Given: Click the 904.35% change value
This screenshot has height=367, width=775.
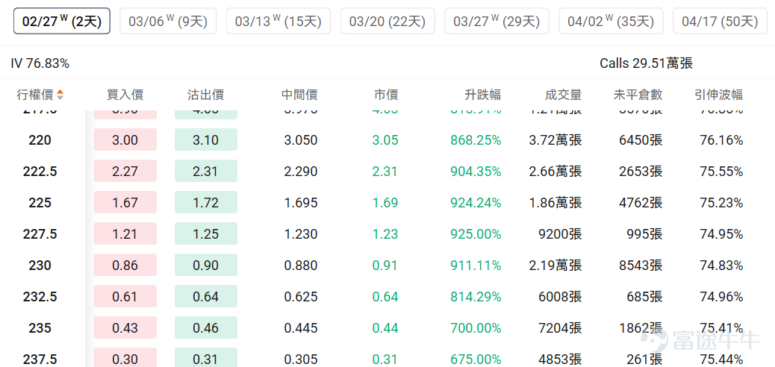Looking at the screenshot, I should tap(476, 172).
